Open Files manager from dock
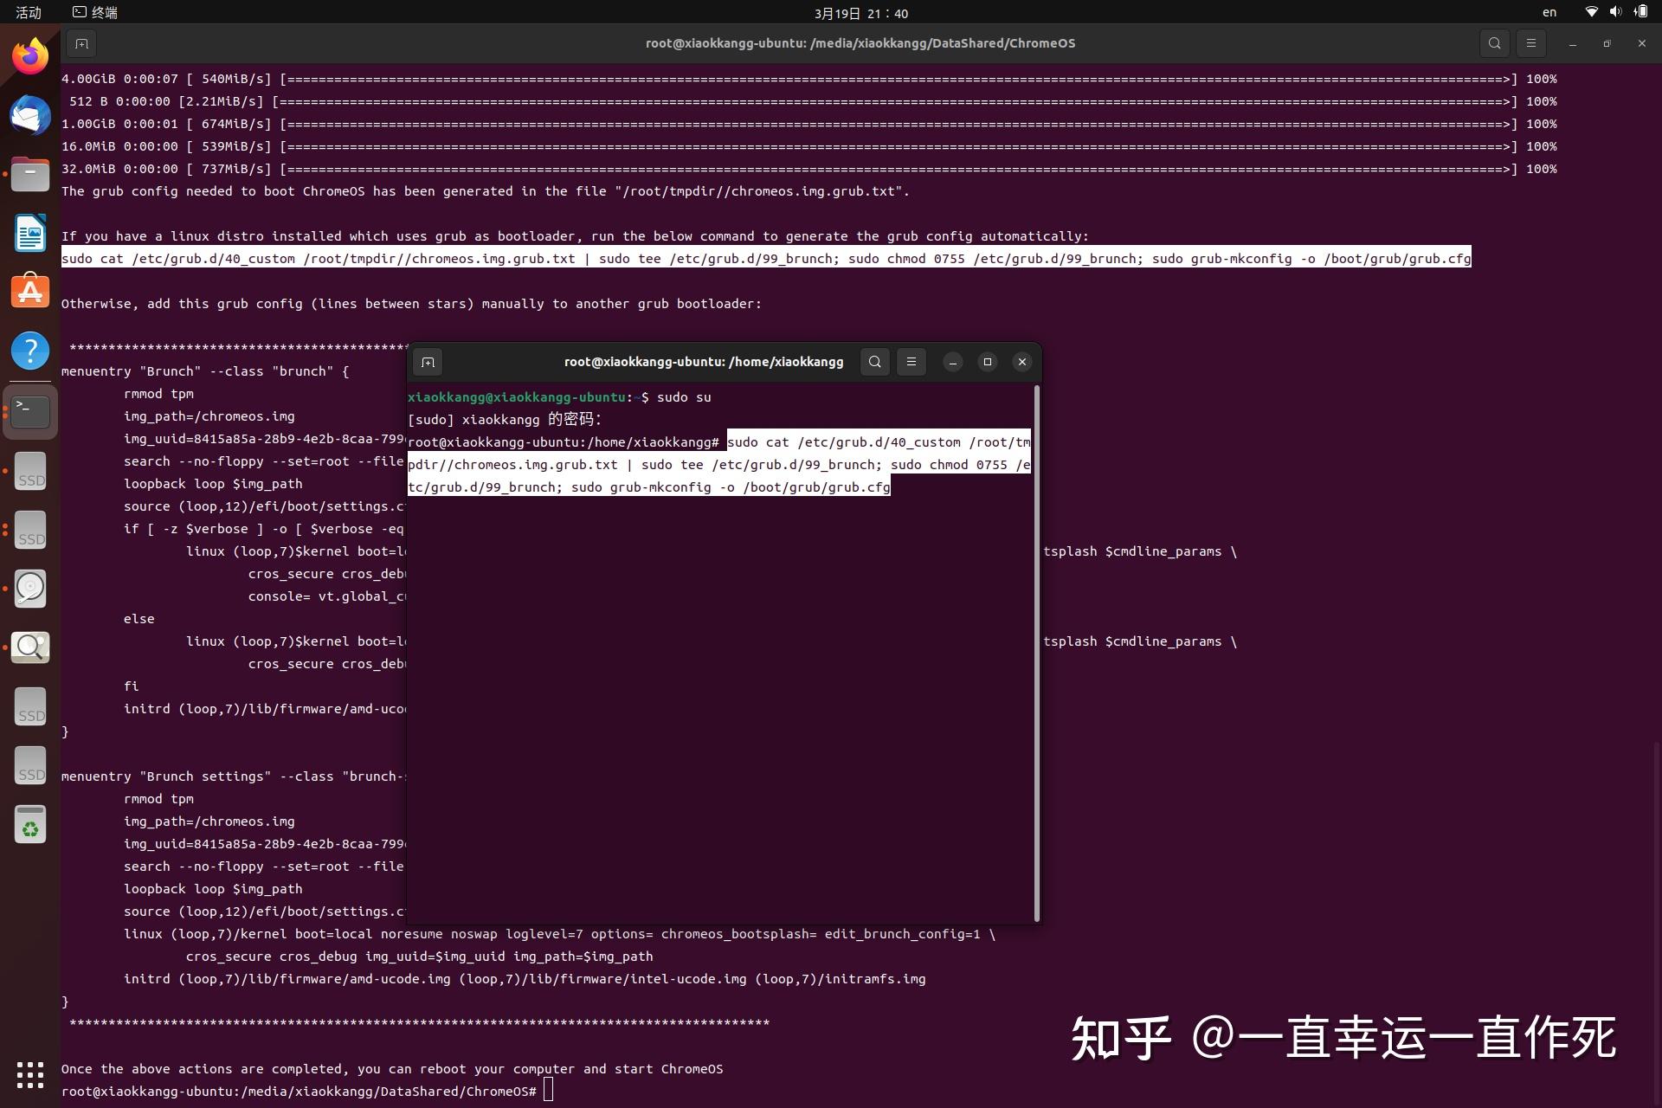The height and width of the screenshot is (1108, 1662). [30, 175]
